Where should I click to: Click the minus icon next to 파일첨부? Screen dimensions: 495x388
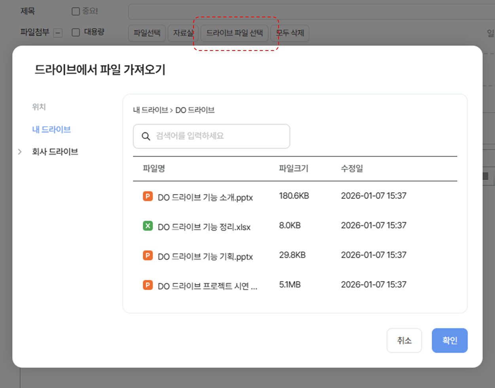(58, 33)
